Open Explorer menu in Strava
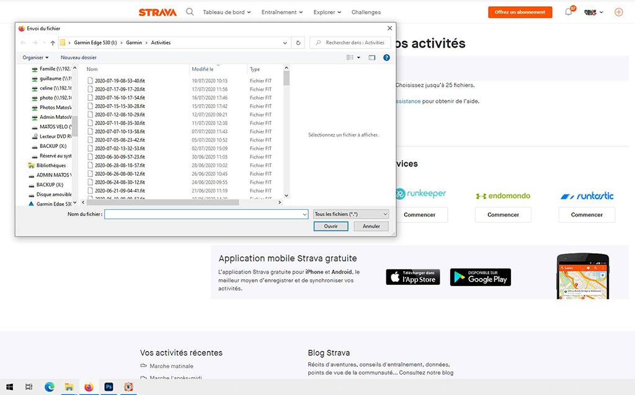The image size is (635, 395). point(327,12)
